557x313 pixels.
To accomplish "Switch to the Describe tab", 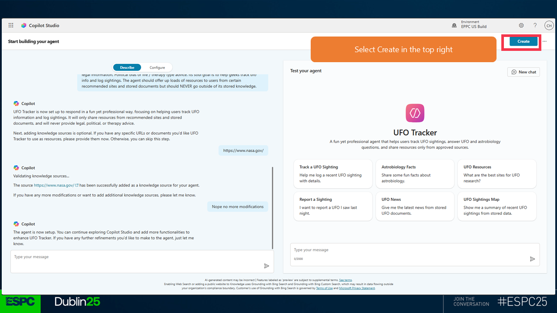I will point(127,67).
